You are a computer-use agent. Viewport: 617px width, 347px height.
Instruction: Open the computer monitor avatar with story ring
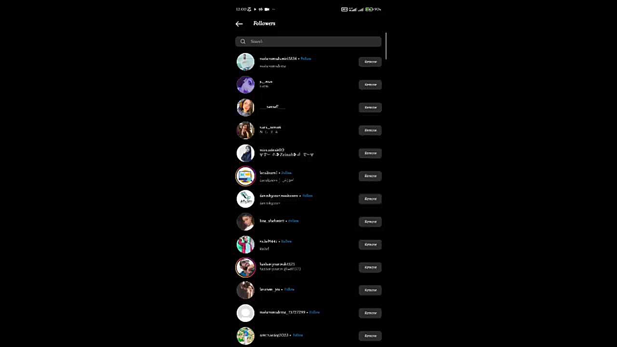click(245, 176)
